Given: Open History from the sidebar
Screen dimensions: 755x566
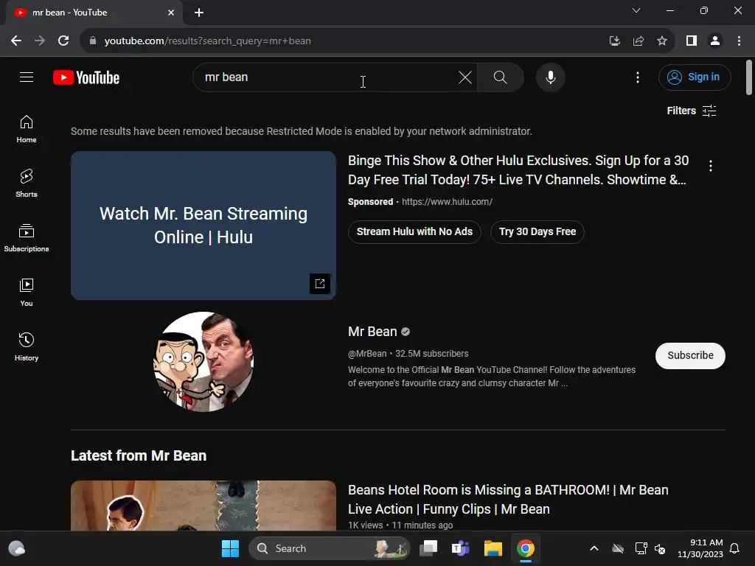Looking at the screenshot, I should pos(27,346).
